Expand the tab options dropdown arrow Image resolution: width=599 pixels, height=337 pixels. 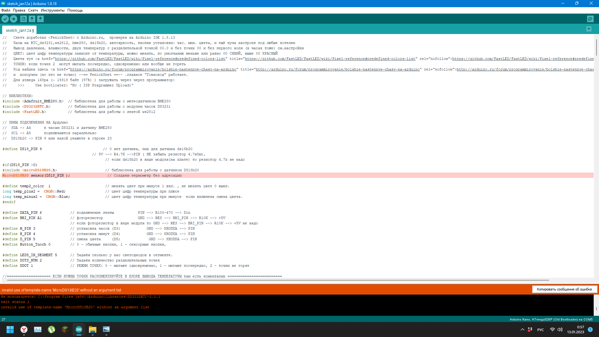(589, 29)
